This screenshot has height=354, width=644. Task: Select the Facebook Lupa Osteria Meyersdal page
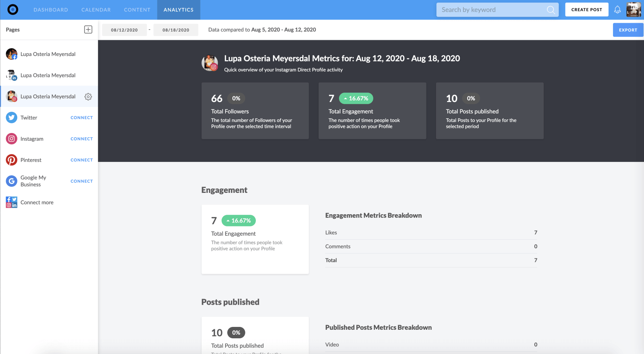coord(48,54)
